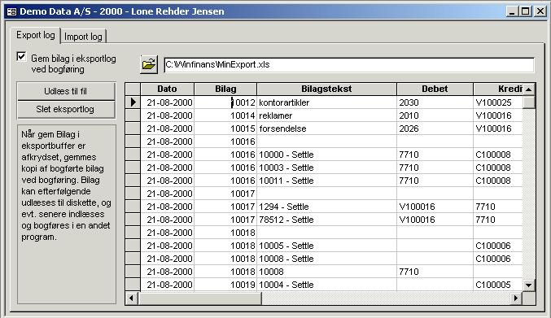Click the Kredit cell C100005
551x318 pixels.
pos(498,285)
